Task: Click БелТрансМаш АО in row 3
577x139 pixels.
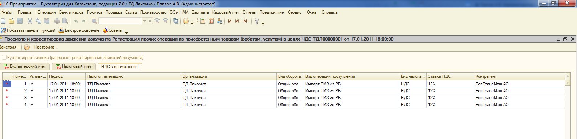Action: [x=492, y=97]
